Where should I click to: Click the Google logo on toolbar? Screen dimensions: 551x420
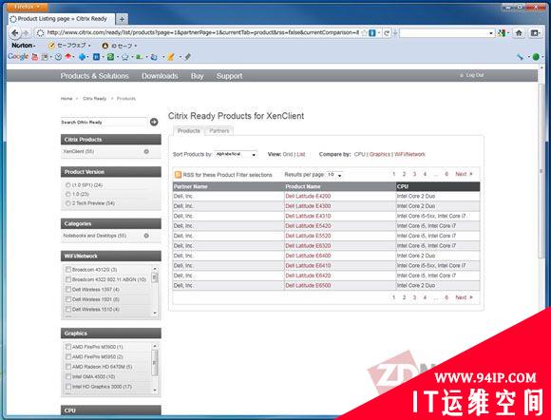tap(18, 57)
